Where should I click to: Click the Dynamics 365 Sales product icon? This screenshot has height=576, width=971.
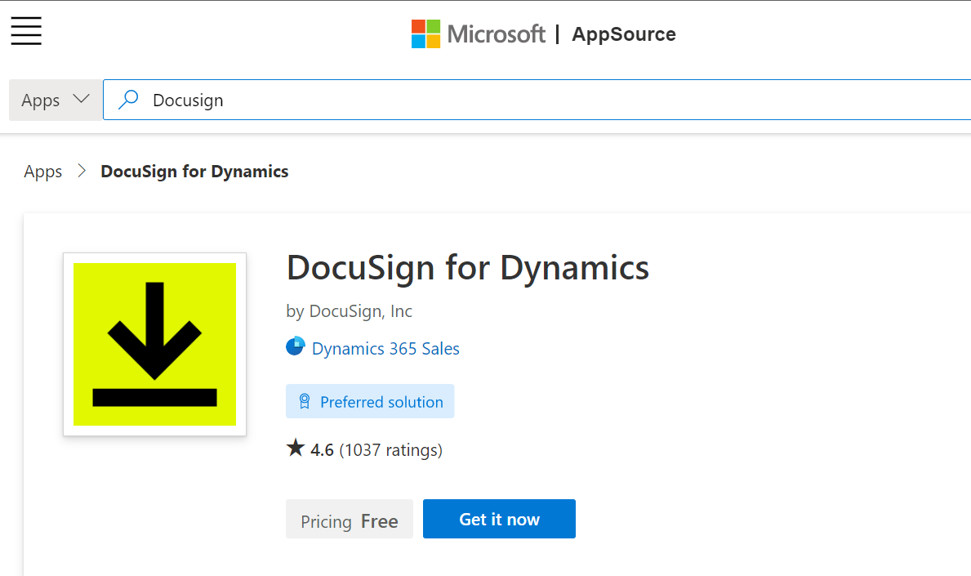296,346
